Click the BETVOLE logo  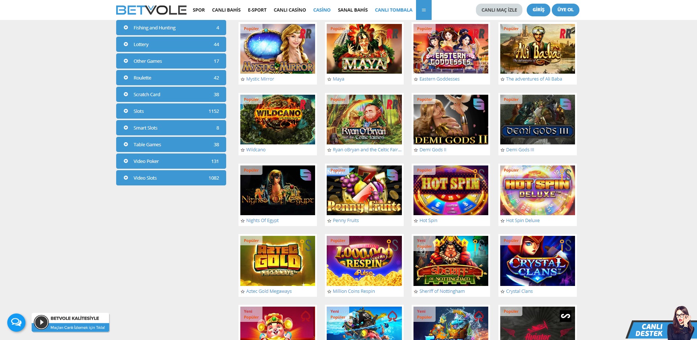(151, 10)
